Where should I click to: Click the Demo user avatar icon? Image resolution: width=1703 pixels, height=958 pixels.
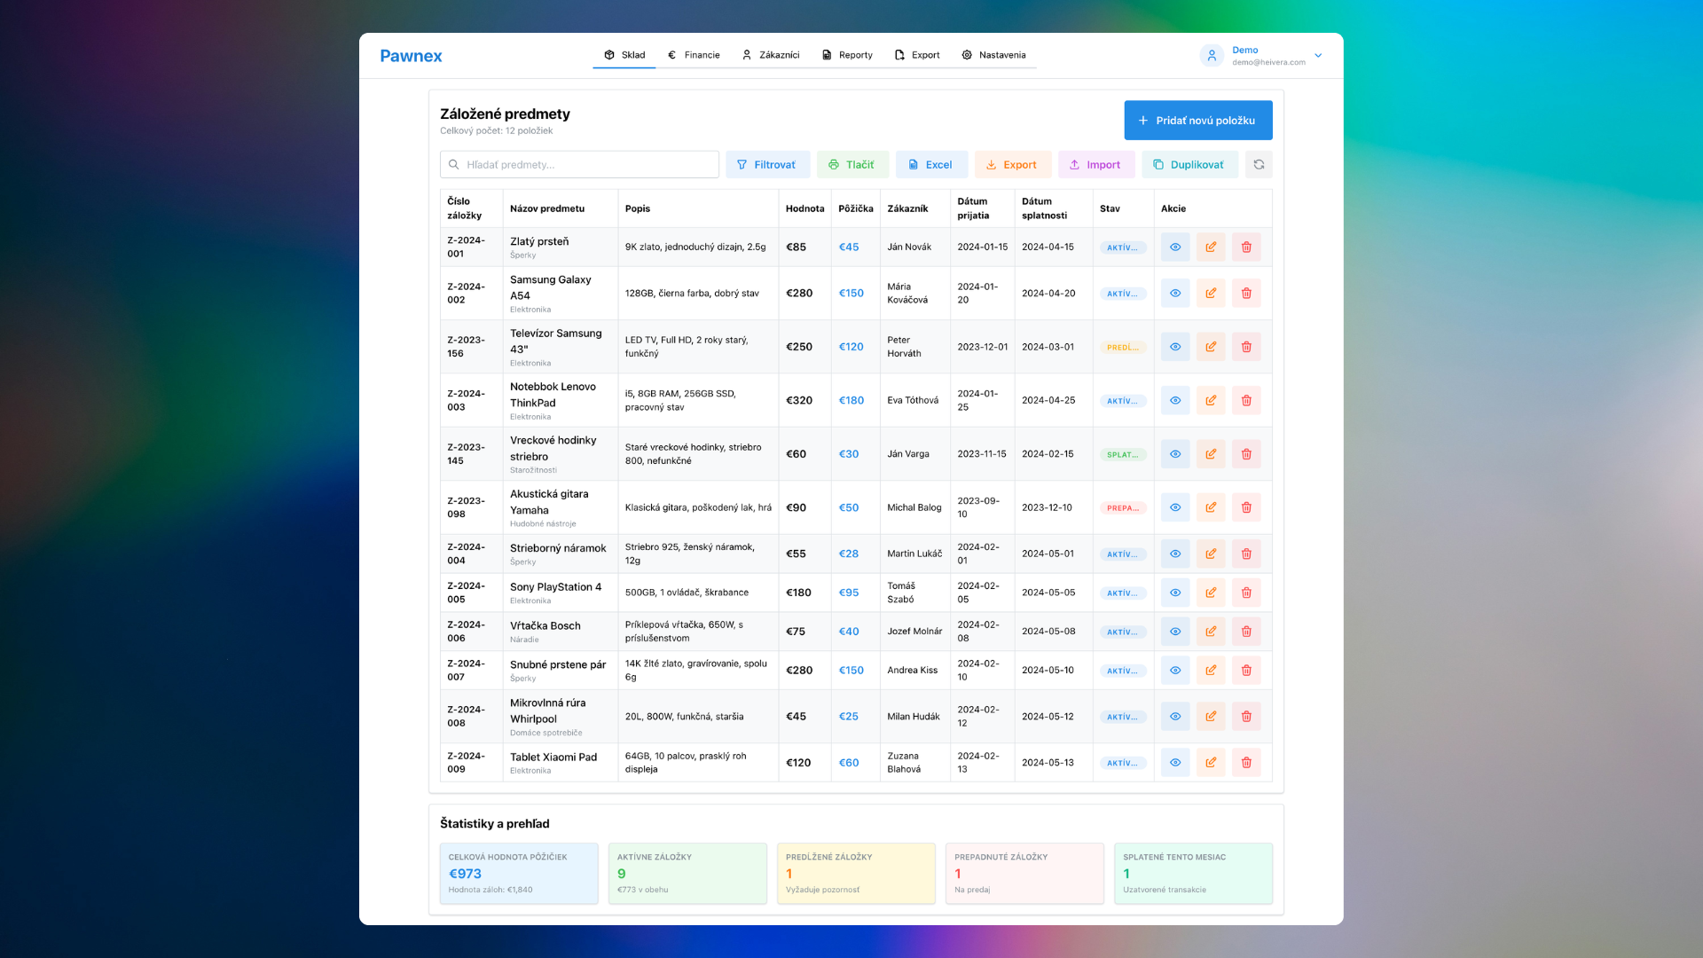click(x=1211, y=55)
